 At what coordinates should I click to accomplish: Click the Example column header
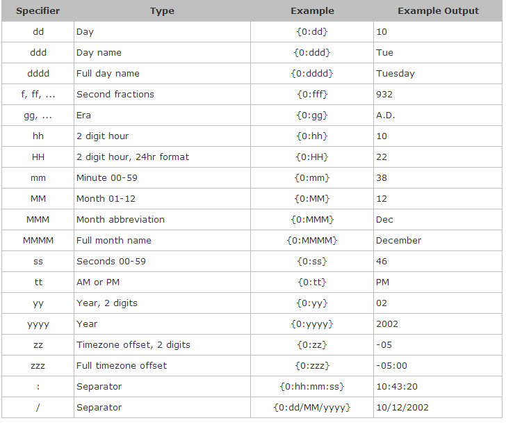(x=312, y=11)
